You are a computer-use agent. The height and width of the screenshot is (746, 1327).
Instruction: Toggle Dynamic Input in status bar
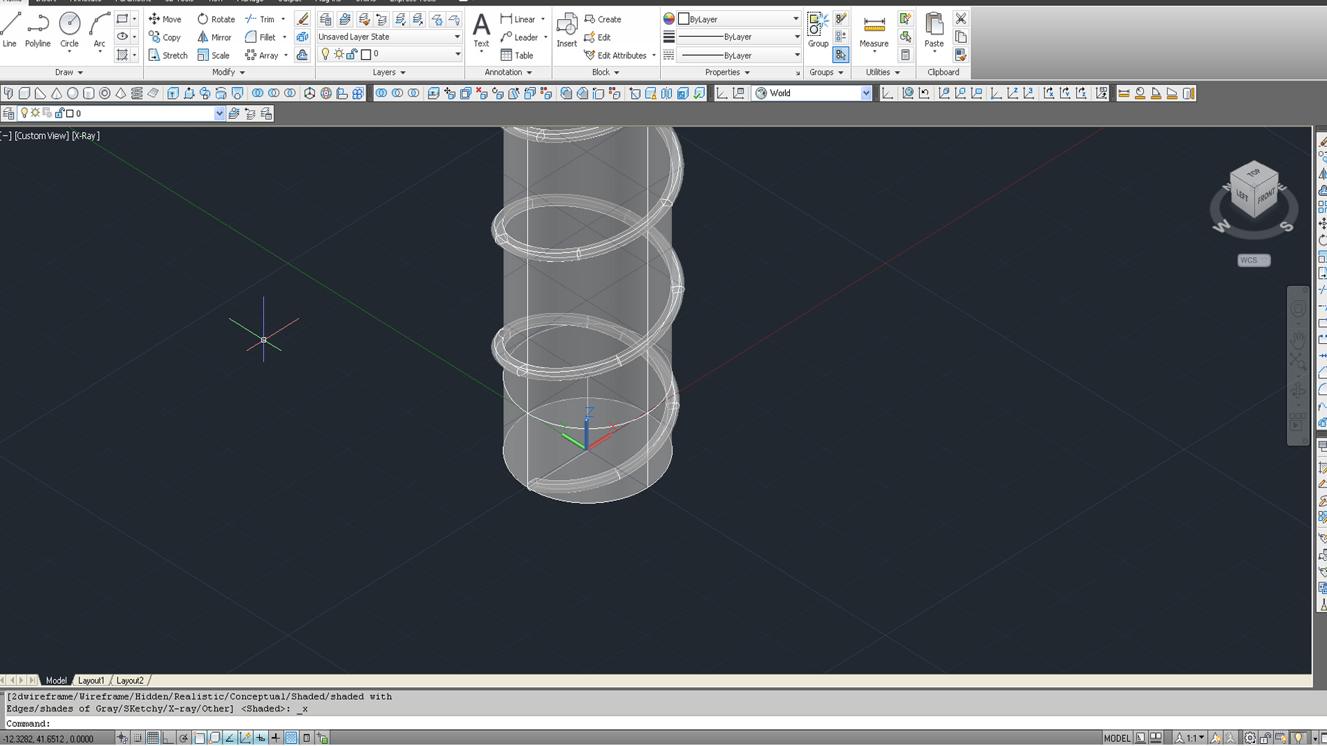[x=261, y=738]
